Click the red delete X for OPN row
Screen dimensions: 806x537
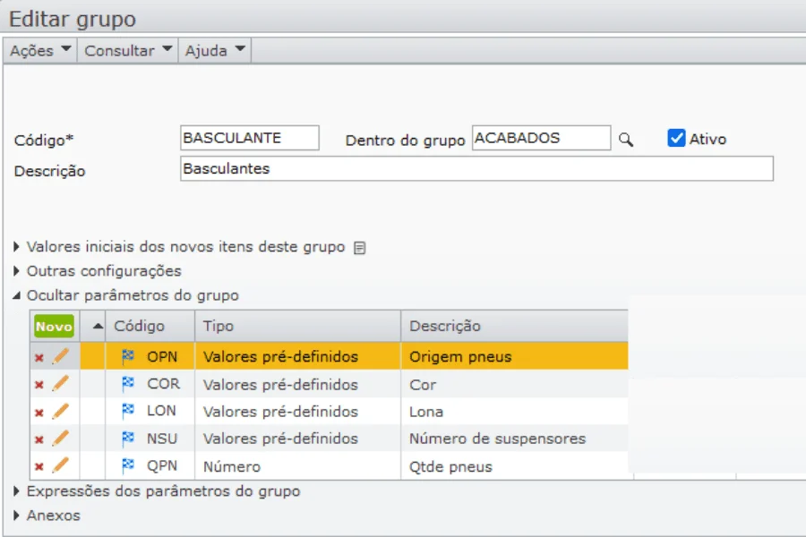point(39,358)
